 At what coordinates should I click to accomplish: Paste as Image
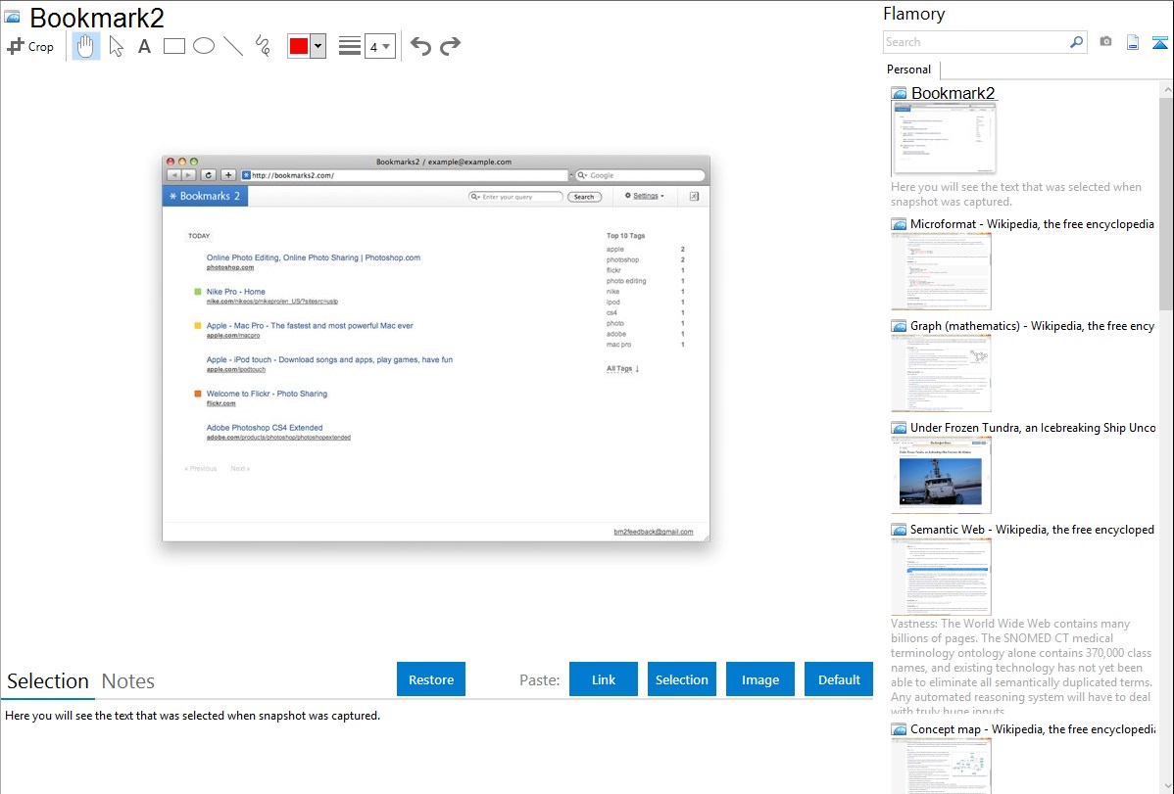(x=760, y=679)
